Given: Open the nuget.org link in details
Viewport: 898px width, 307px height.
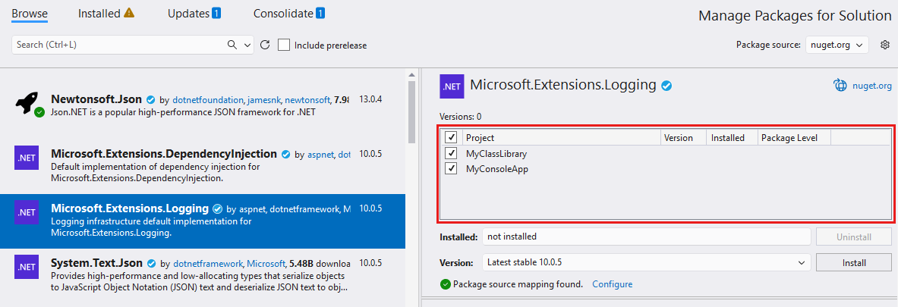Looking at the screenshot, I should (x=873, y=86).
